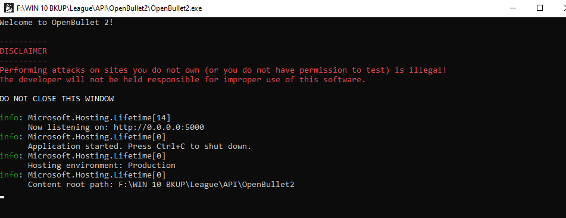The image size is (566, 218).
Task: Click the OpenBullet2.exe path in title bar
Action: [109, 8]
